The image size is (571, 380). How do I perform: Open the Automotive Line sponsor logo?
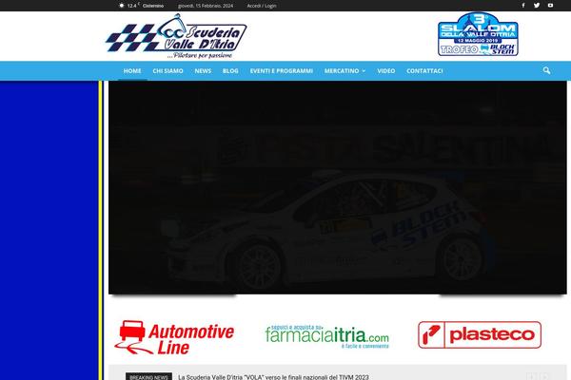tap(174, 337)
